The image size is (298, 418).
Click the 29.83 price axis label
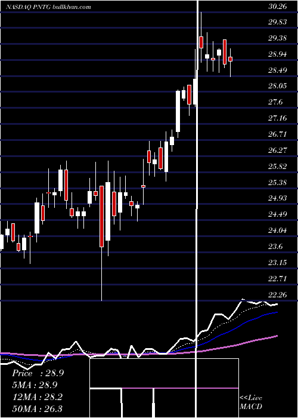tap(278, 22)
